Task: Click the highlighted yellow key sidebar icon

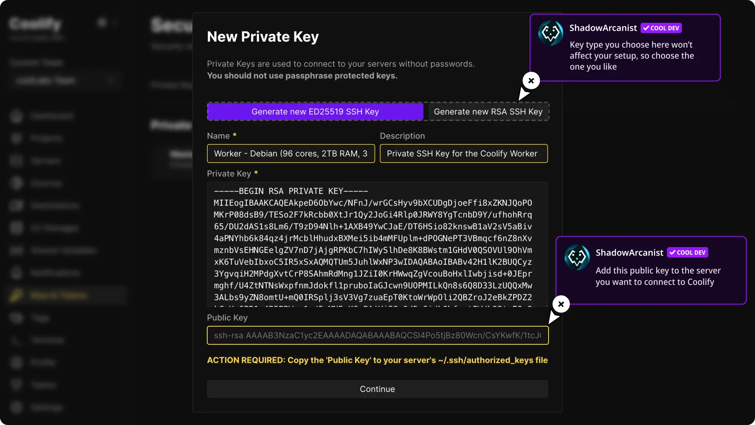Action: click(x=17, y=295)
